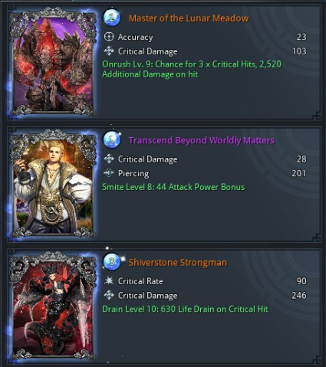Click the Piercing value 201
Image resolution: width=326 pixels, height=367 pixels.
point(298,173)
